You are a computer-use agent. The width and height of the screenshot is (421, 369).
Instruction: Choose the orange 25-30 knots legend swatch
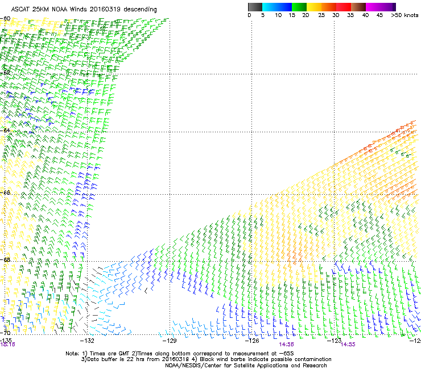pos(329,7)
